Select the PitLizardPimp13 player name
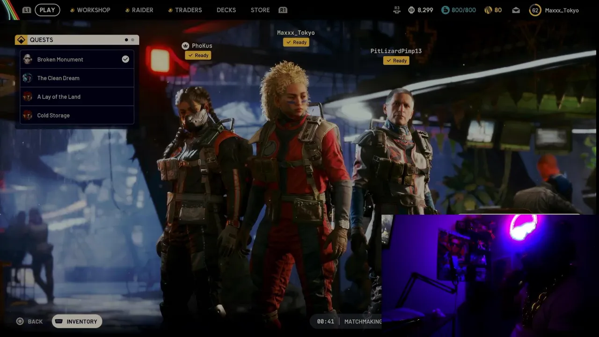Viewport: 599px width, 337px height. 396,51
